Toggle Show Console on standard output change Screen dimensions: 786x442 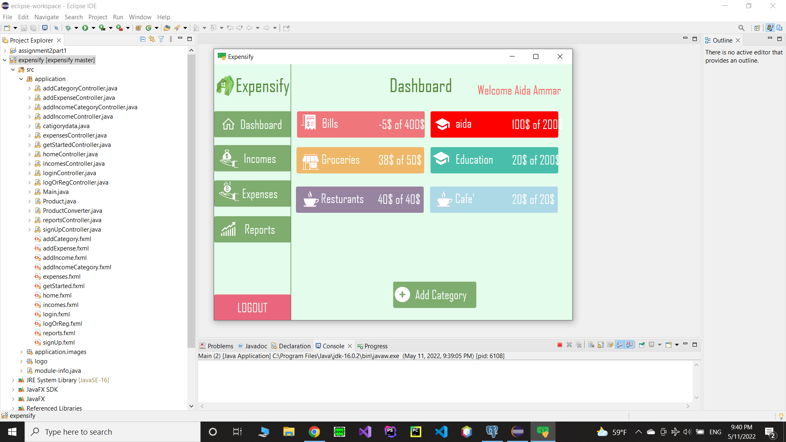620,345
